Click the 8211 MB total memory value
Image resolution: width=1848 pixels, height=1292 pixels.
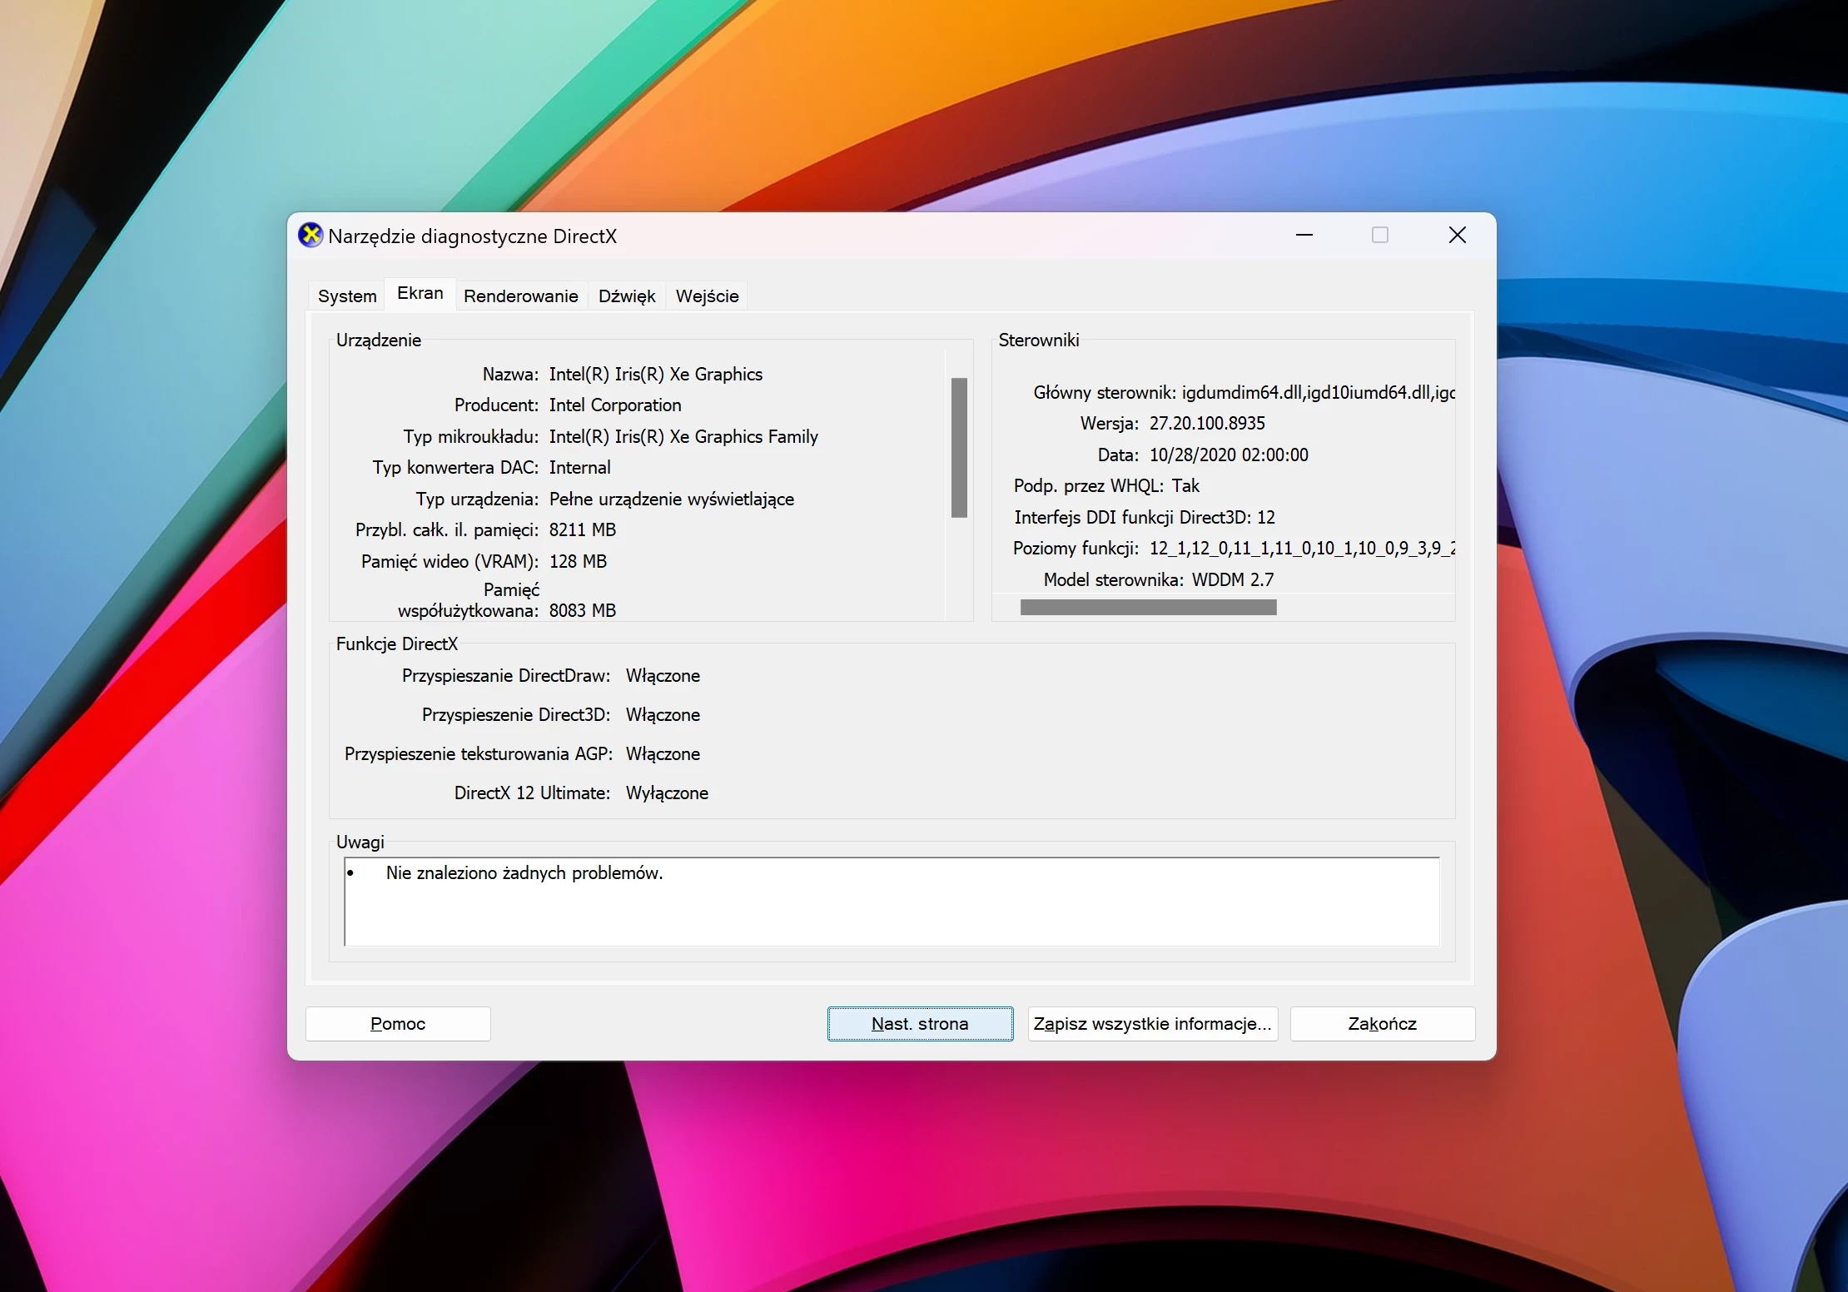pos(583,530)
